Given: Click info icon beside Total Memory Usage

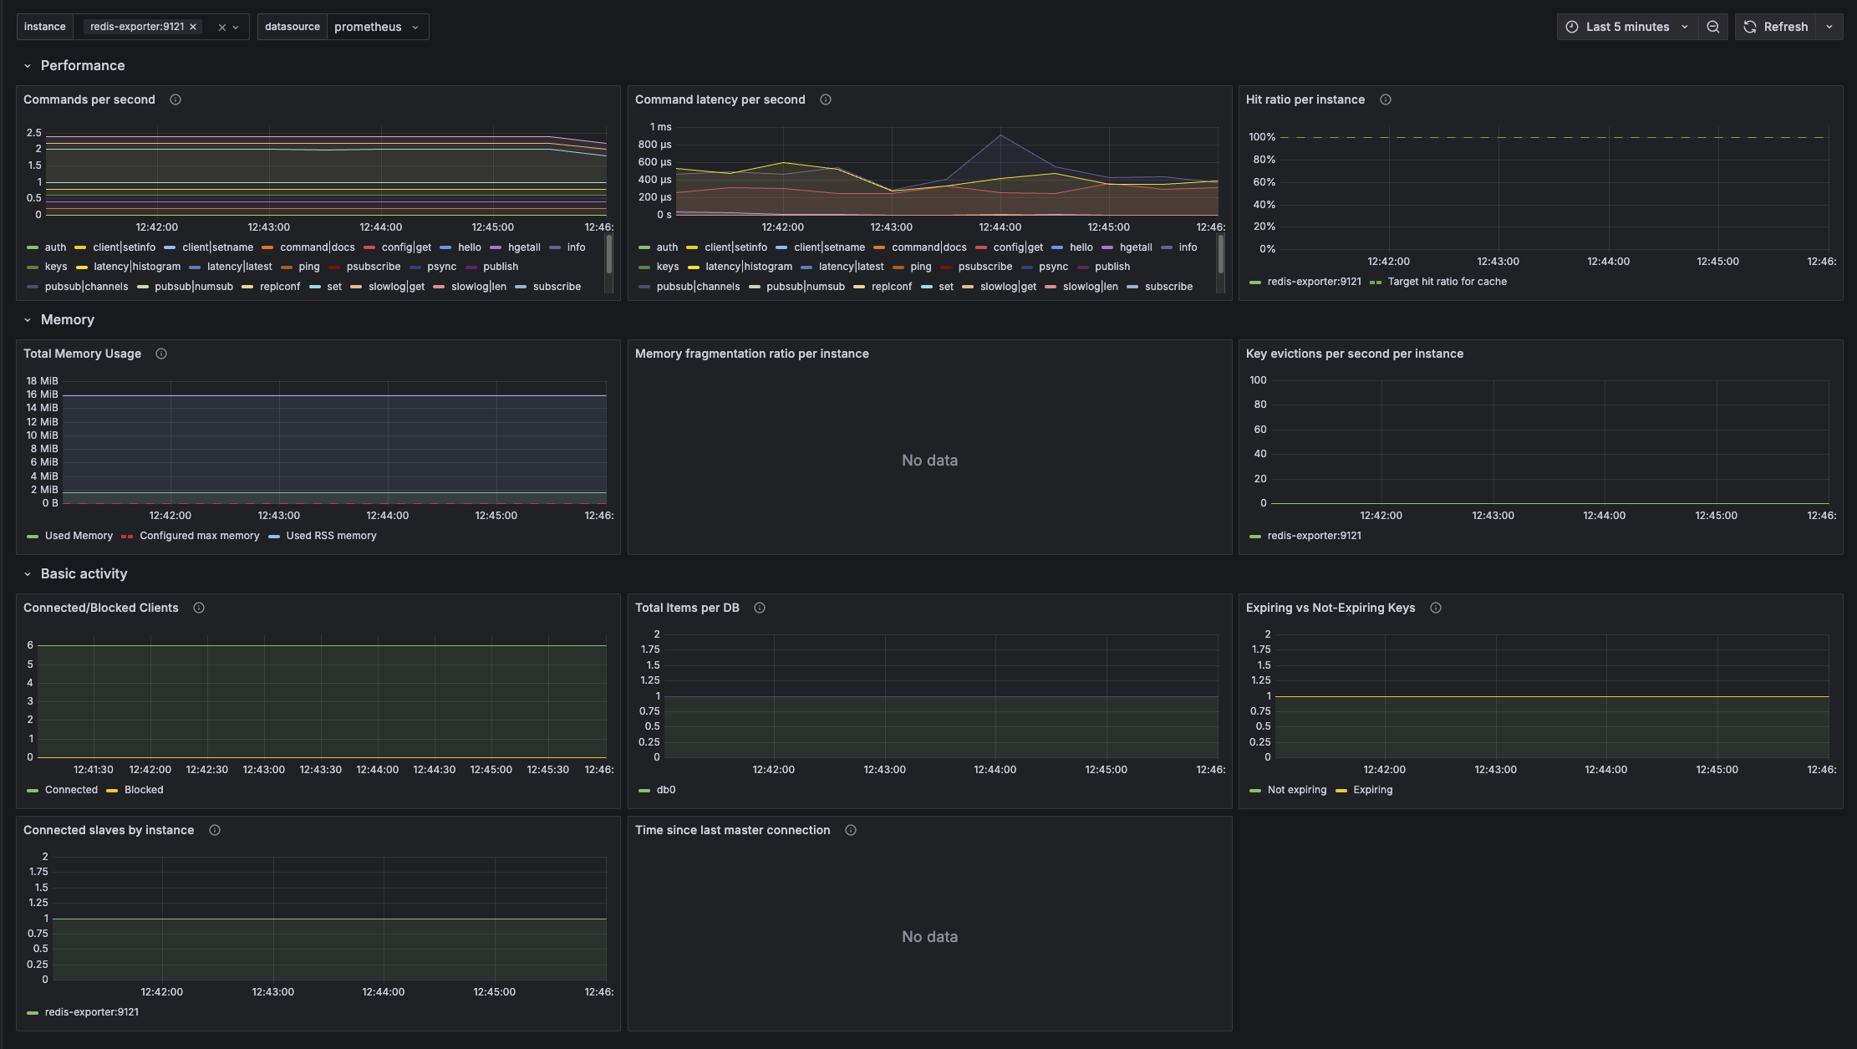Looking at the screenshot, I should 161,354.
